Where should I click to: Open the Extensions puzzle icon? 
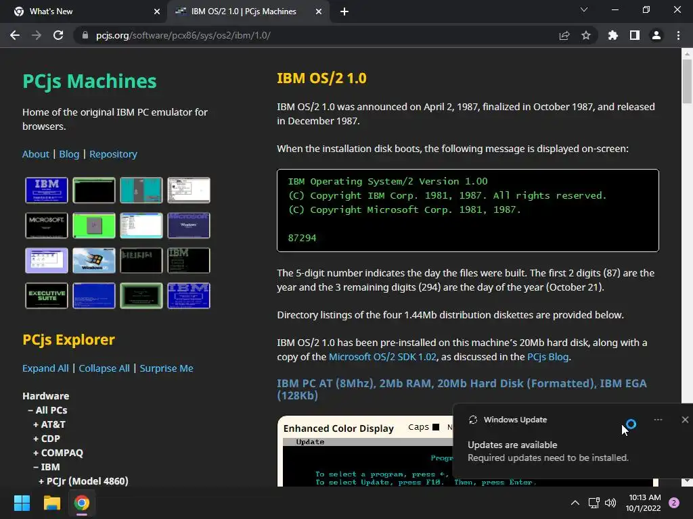[x=613, y=35]
